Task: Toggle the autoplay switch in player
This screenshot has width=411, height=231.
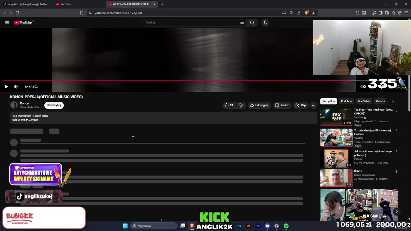Action: [x=363, y=87]
